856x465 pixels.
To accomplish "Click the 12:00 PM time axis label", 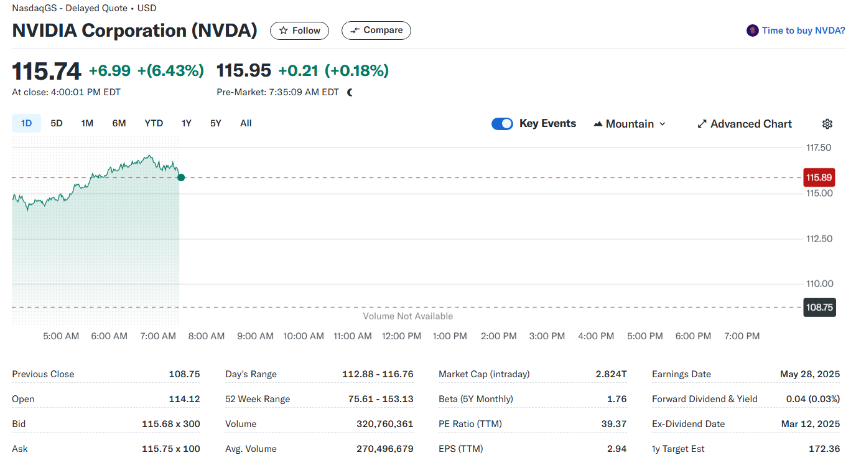I will click(401, 336).
